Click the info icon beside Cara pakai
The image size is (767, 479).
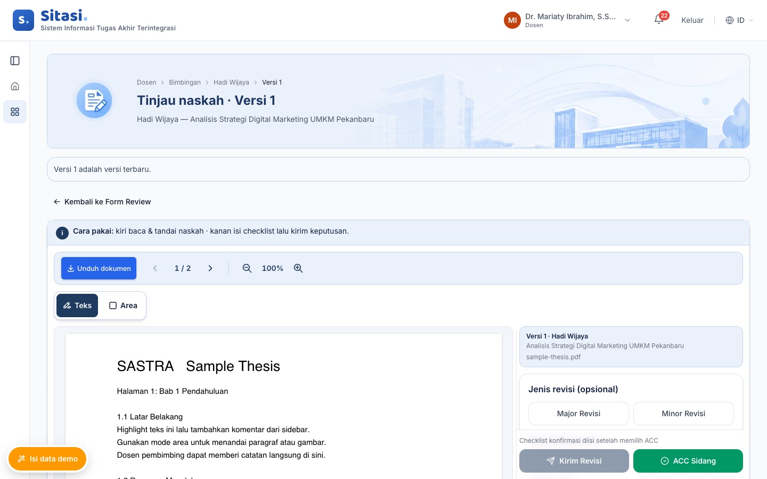tap(62, 233)
